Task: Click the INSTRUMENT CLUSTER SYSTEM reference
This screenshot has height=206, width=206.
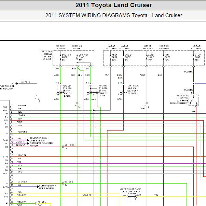Action: pos(41,145)
